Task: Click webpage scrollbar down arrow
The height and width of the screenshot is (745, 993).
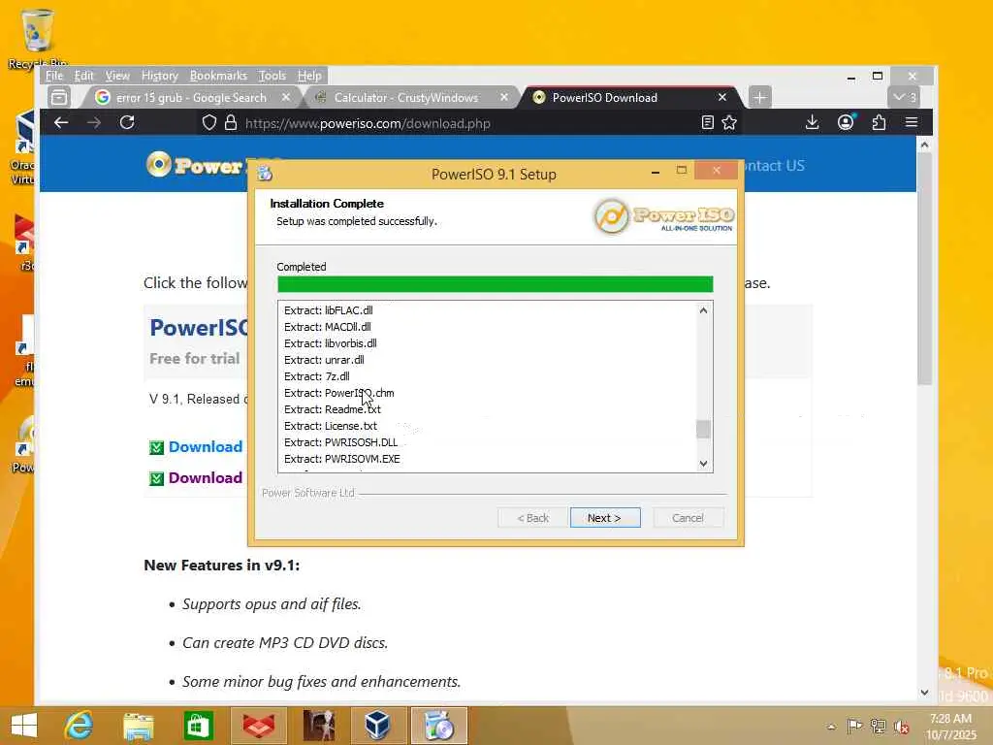Action: [x=924, y=693]
